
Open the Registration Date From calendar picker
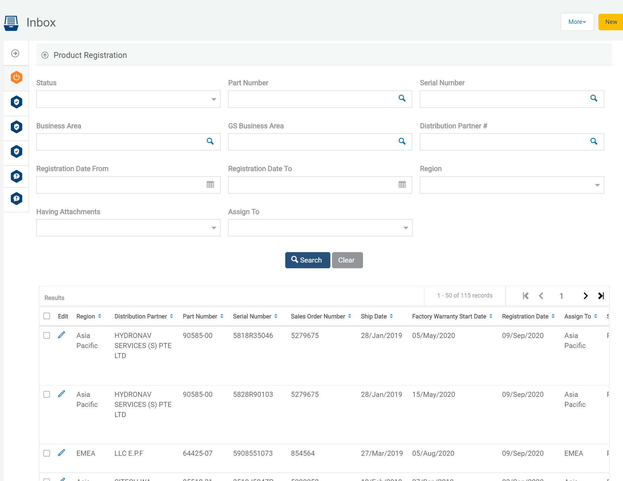(210, 184)
